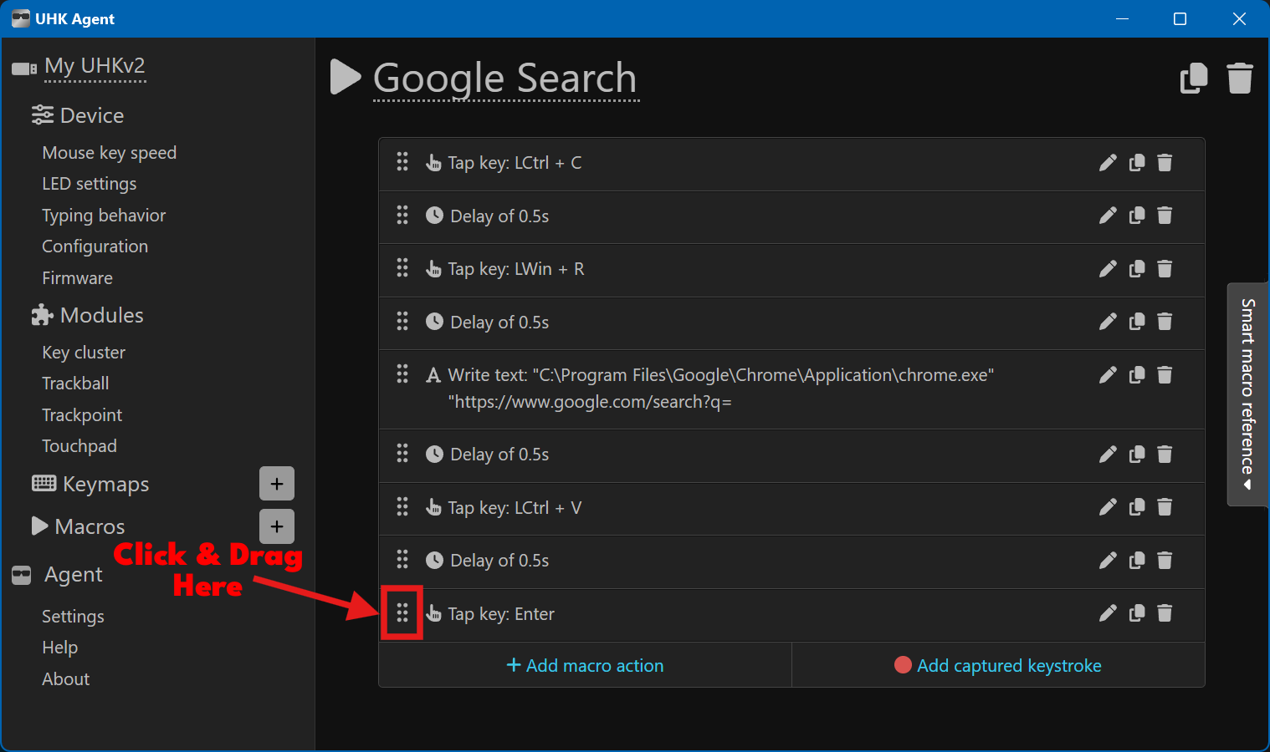
Task: Duplicate the Tap key LWin + R action
Action: tap(1136, 269)
